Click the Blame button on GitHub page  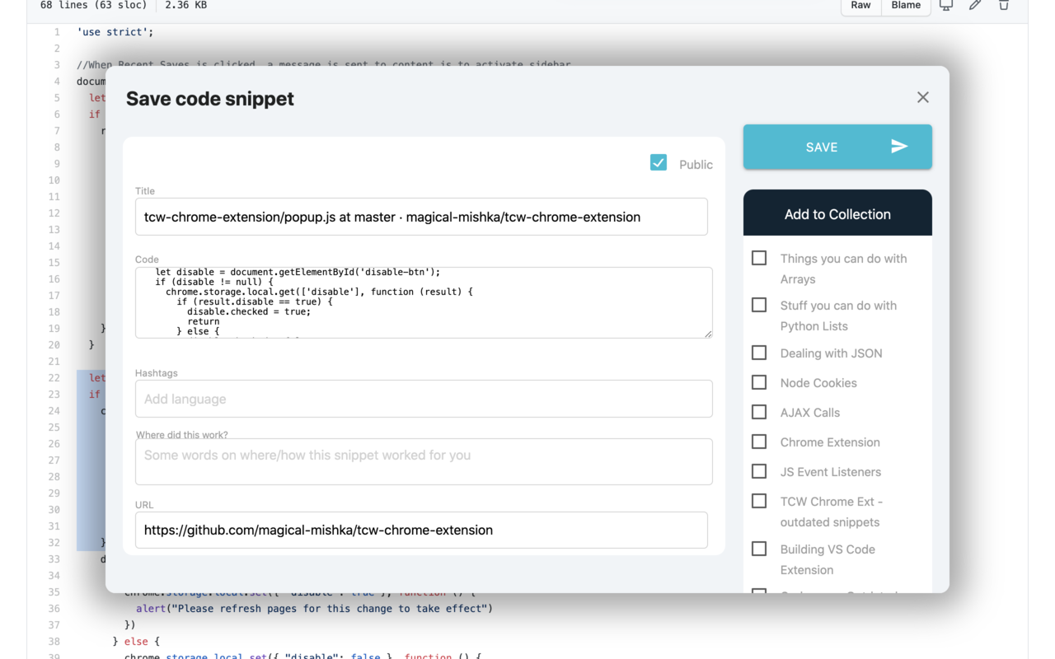point(906,6)
